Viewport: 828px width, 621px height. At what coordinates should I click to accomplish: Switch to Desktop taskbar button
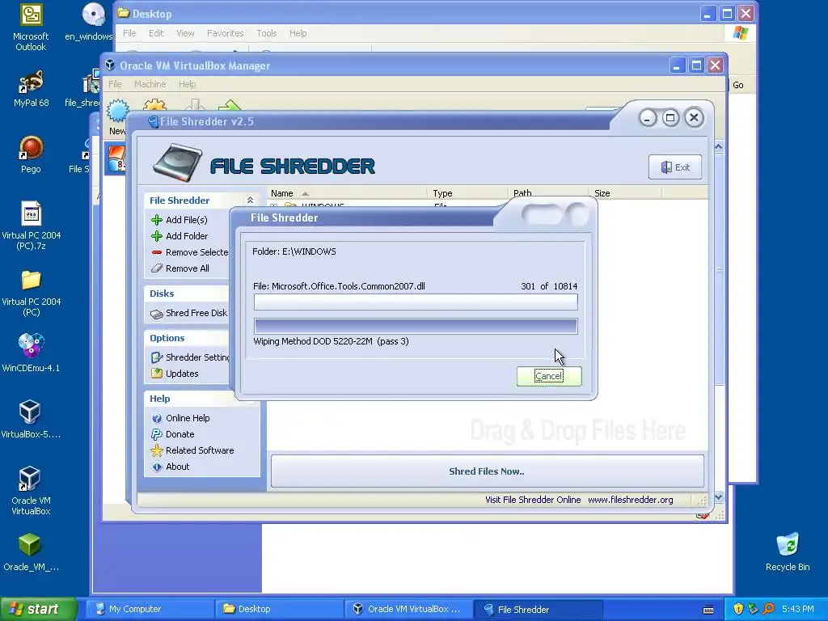tap(279, 609)
